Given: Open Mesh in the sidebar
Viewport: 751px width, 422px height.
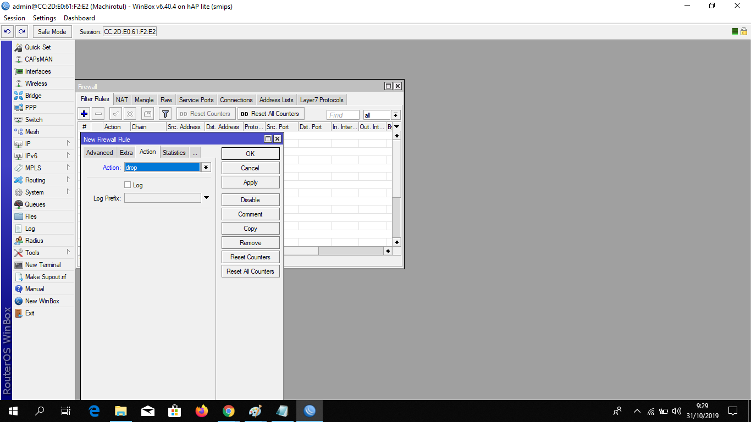Looking at the screenshot, I should pos(43,132).
